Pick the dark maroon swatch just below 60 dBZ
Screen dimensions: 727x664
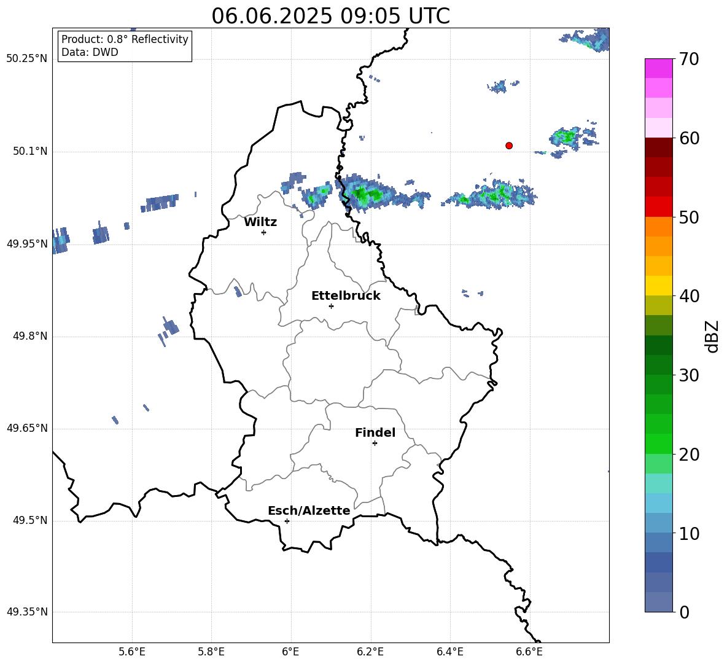tap(658, 147)
